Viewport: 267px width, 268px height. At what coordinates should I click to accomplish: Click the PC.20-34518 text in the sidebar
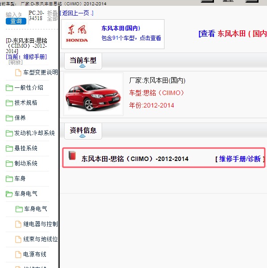[37, 15]
